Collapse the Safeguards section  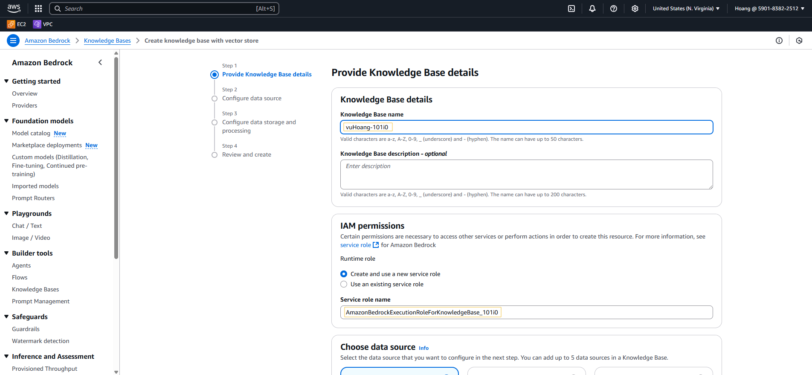pos(6,317)
